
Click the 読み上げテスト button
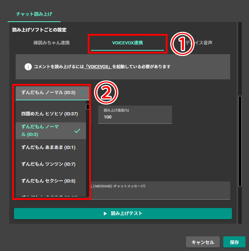coord(123,214)
